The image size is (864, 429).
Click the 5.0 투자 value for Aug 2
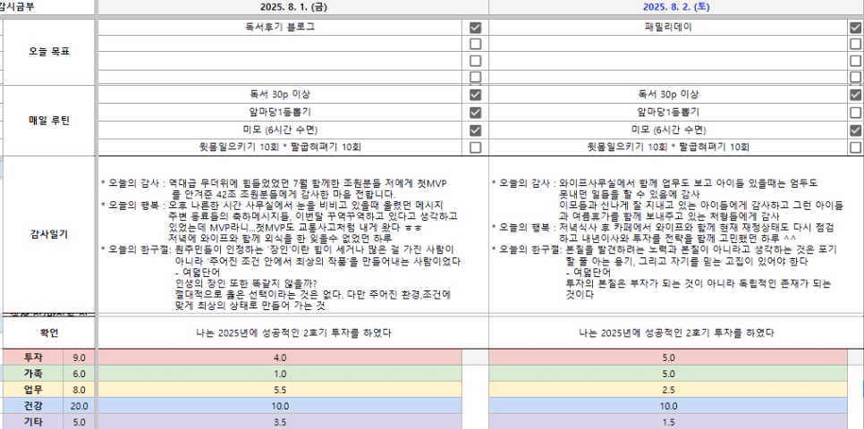point(668,357)
